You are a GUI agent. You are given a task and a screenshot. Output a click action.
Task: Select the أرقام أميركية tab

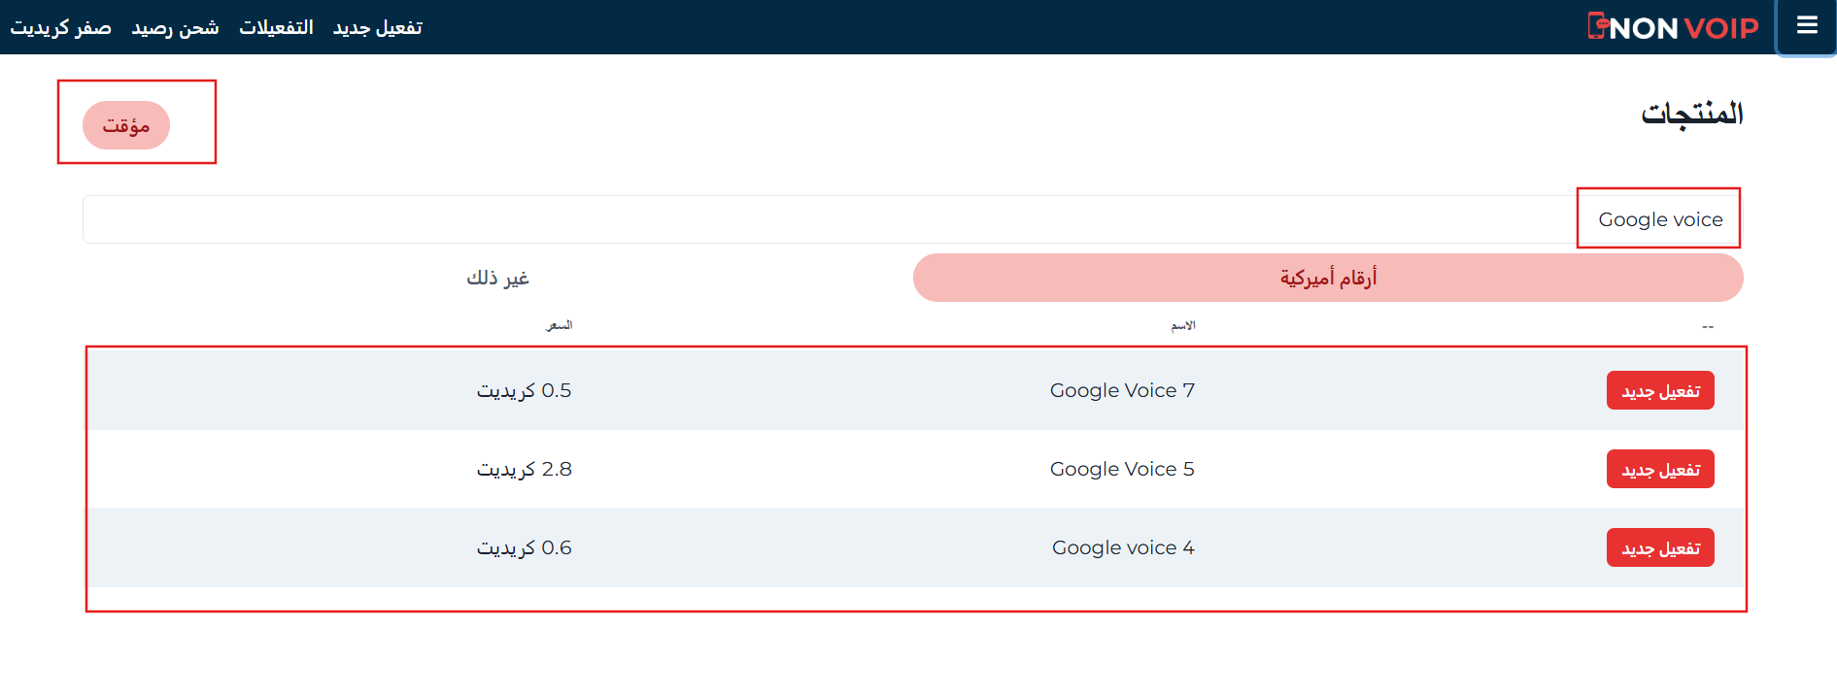pos(1328,278)
